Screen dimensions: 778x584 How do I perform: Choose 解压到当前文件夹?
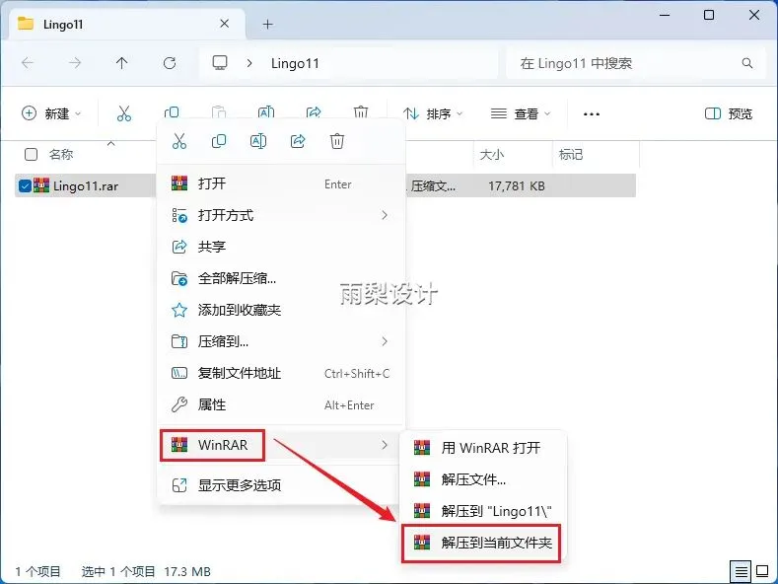pyautogui.click(x=481, y=543)
